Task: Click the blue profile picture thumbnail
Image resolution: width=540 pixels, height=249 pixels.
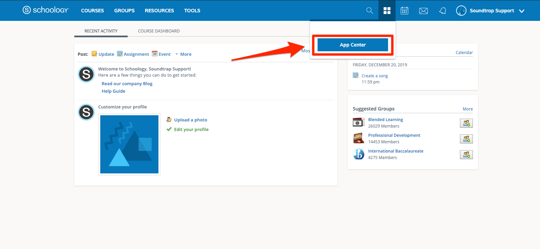Action: (129, 144)
